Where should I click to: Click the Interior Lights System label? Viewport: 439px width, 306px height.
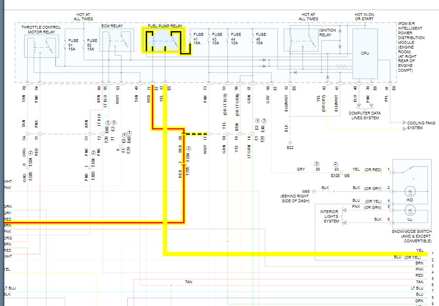click(x=330, y=216)
